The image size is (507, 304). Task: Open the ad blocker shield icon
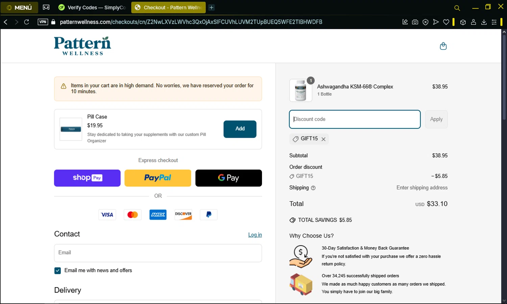pos(426,22)
